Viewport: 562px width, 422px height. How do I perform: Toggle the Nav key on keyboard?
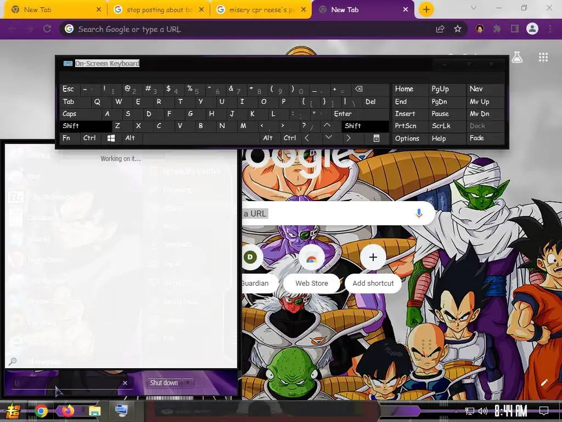(485, 89)
